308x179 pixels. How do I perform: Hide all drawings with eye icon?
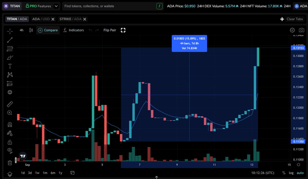pyautogui.click(x=10, y=151)
